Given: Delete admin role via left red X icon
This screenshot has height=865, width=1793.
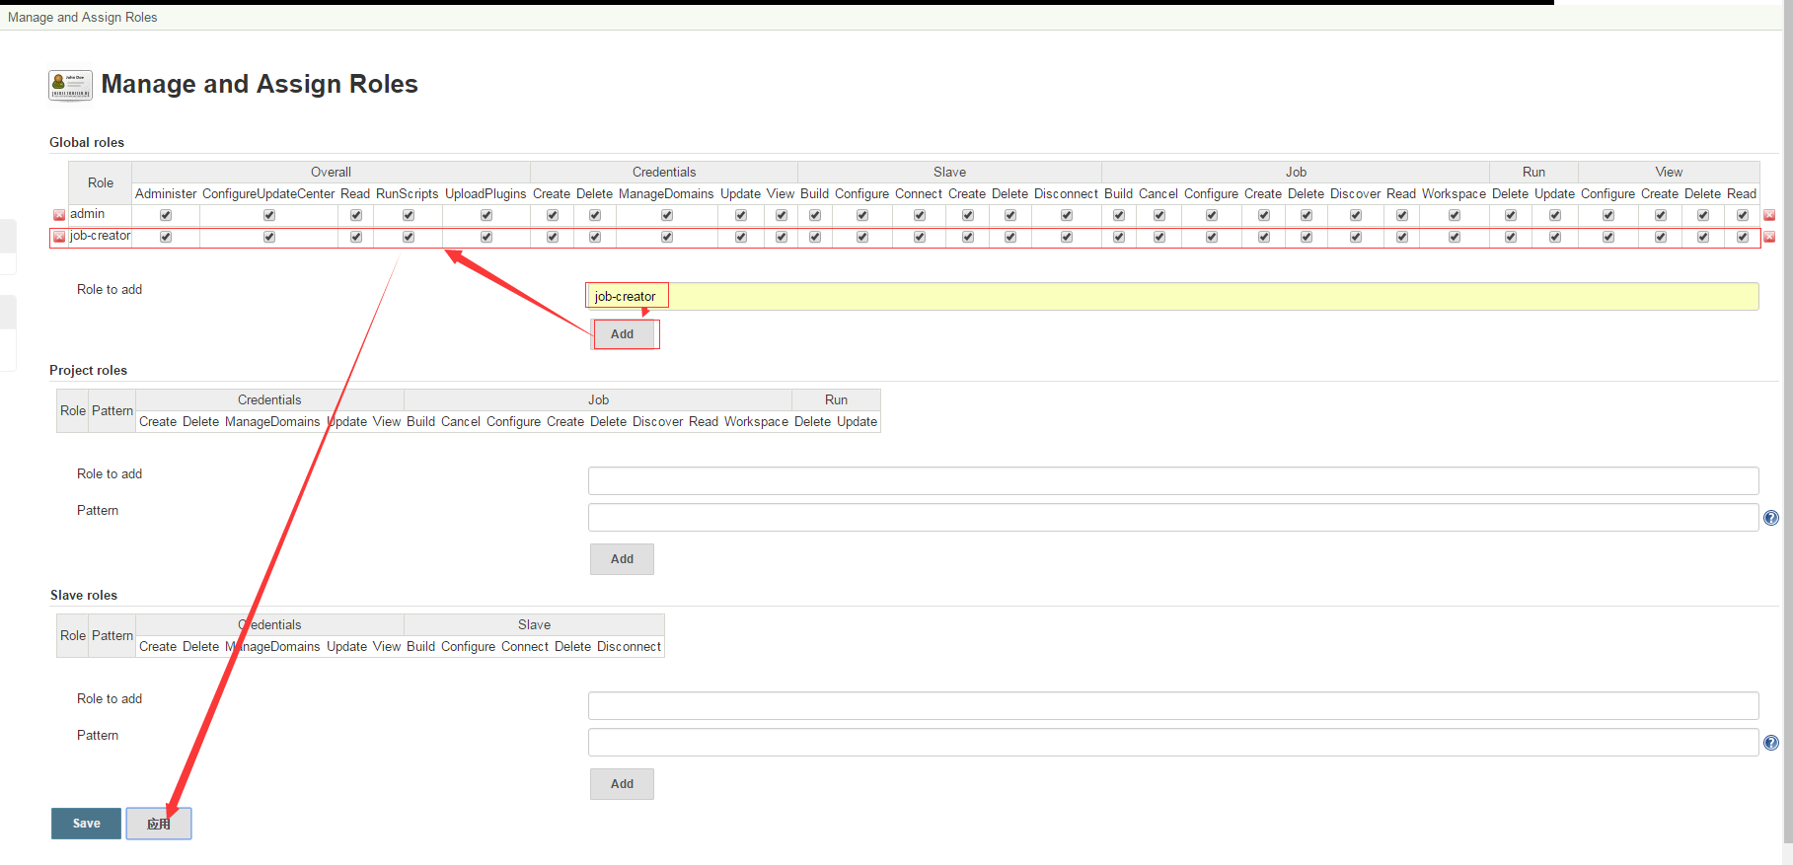Looking at the screenshot, I should (59, 215).
